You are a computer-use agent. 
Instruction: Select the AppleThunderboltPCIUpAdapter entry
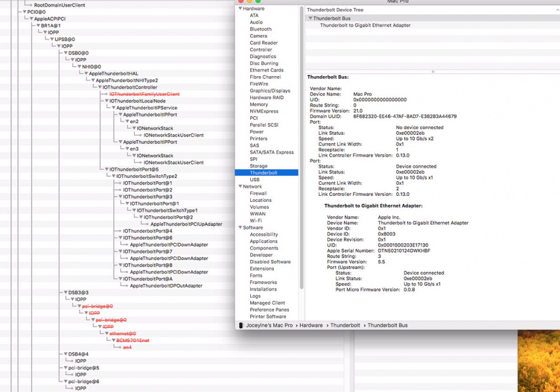[x=186, y=224]
